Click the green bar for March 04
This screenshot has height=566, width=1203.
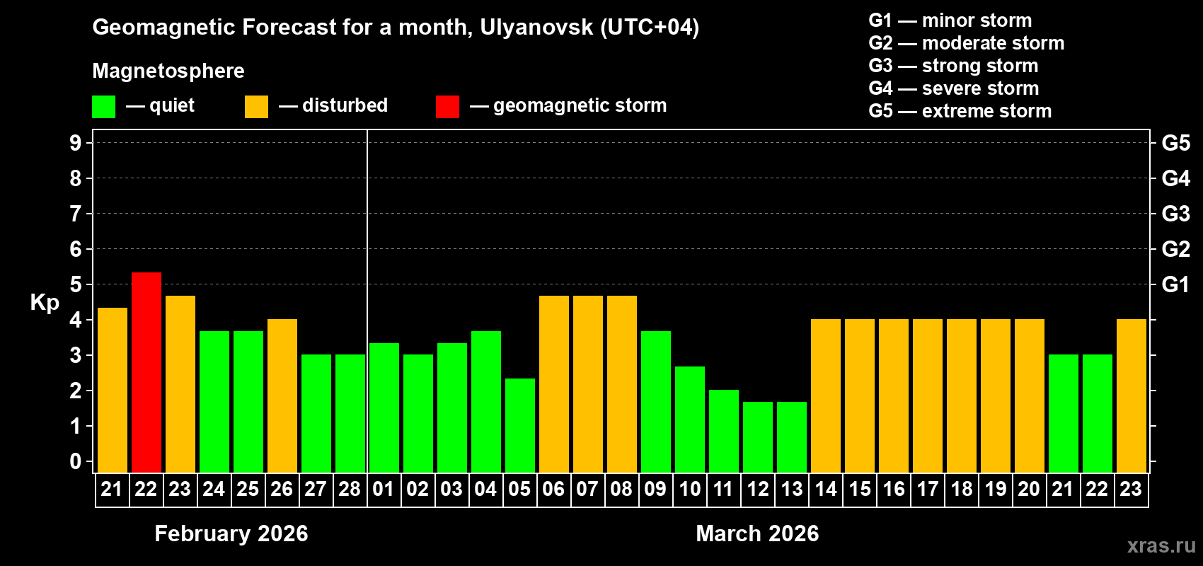[x=486, y=402]
